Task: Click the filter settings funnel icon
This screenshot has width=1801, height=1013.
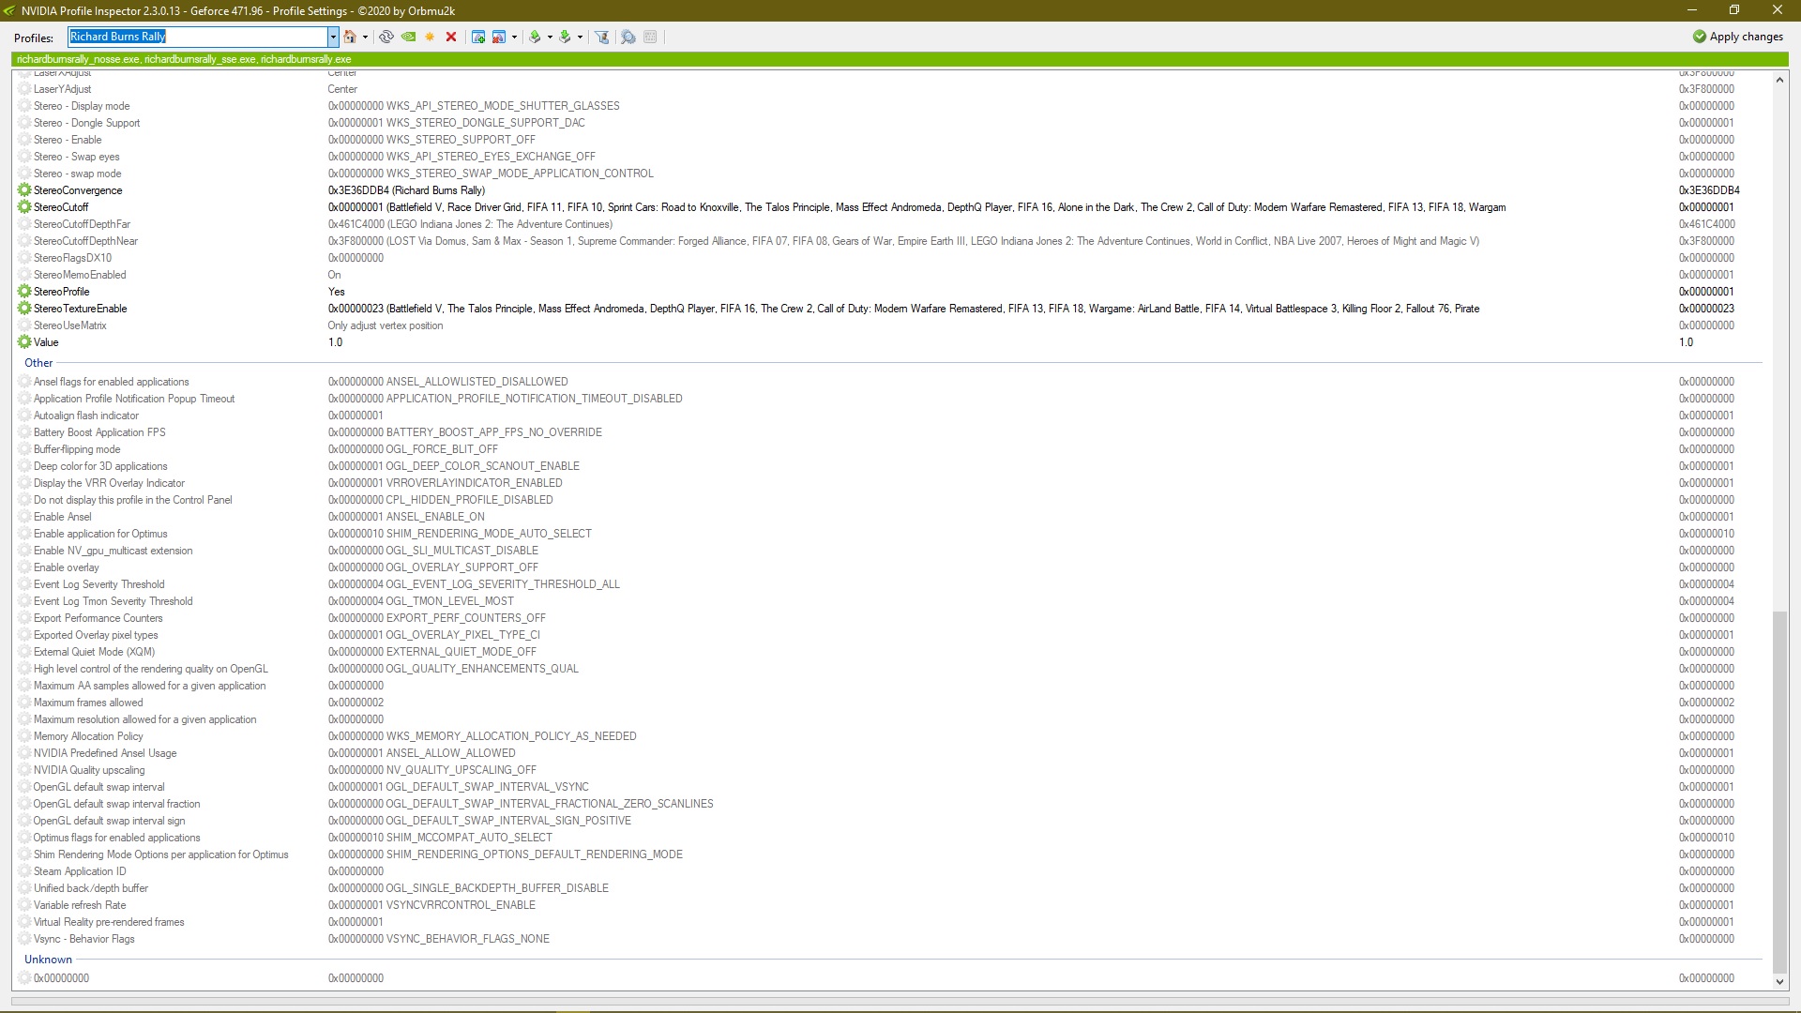Action: (602, 37)
